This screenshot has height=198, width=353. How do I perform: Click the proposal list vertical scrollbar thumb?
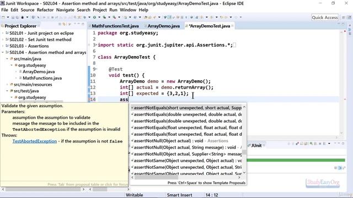tap(244, 152)
